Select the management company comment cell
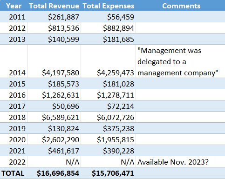This screenshot has width=225, height=179. coord(180,61)
